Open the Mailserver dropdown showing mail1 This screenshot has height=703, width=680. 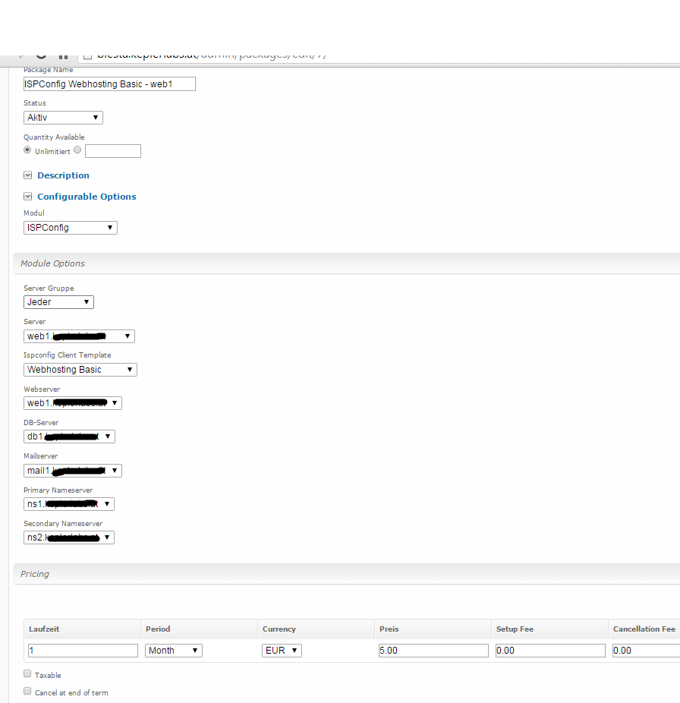click(x=73, y=471)
